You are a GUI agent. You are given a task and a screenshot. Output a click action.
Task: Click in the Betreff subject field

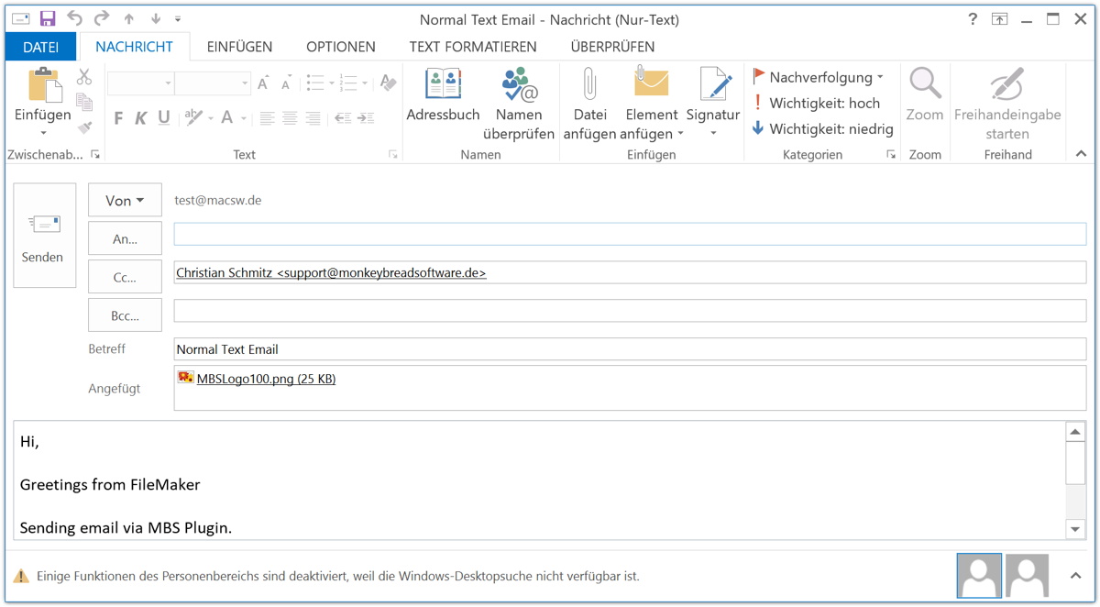[x=458, y=348]
